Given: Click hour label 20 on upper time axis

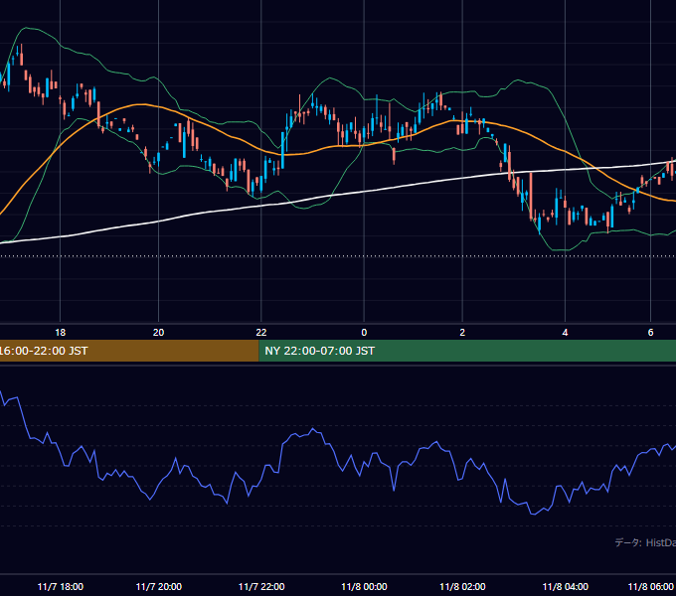Looking at the screenshot, I should click(x=159, y=333).
